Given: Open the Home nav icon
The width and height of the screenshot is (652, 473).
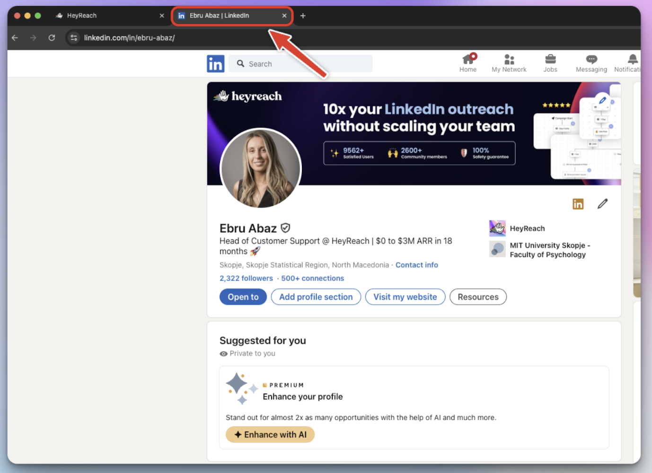Looking at the screenshot, I should coord(468,63).
